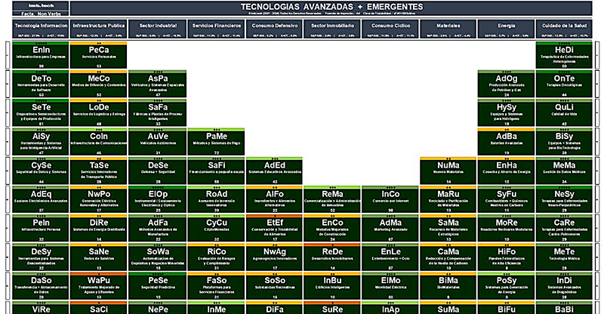Click the orange rating bar above MeCo
The image size is (604, 314).
[x=99, y=72]
